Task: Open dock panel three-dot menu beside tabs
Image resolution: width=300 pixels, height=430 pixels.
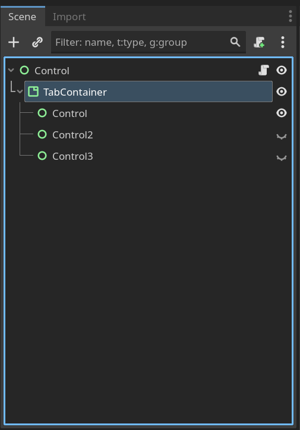Action: (290, 17)
